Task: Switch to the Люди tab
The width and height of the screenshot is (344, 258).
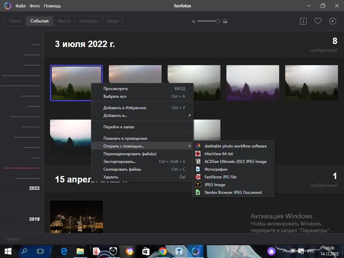Action: click(x=113, y=21)
